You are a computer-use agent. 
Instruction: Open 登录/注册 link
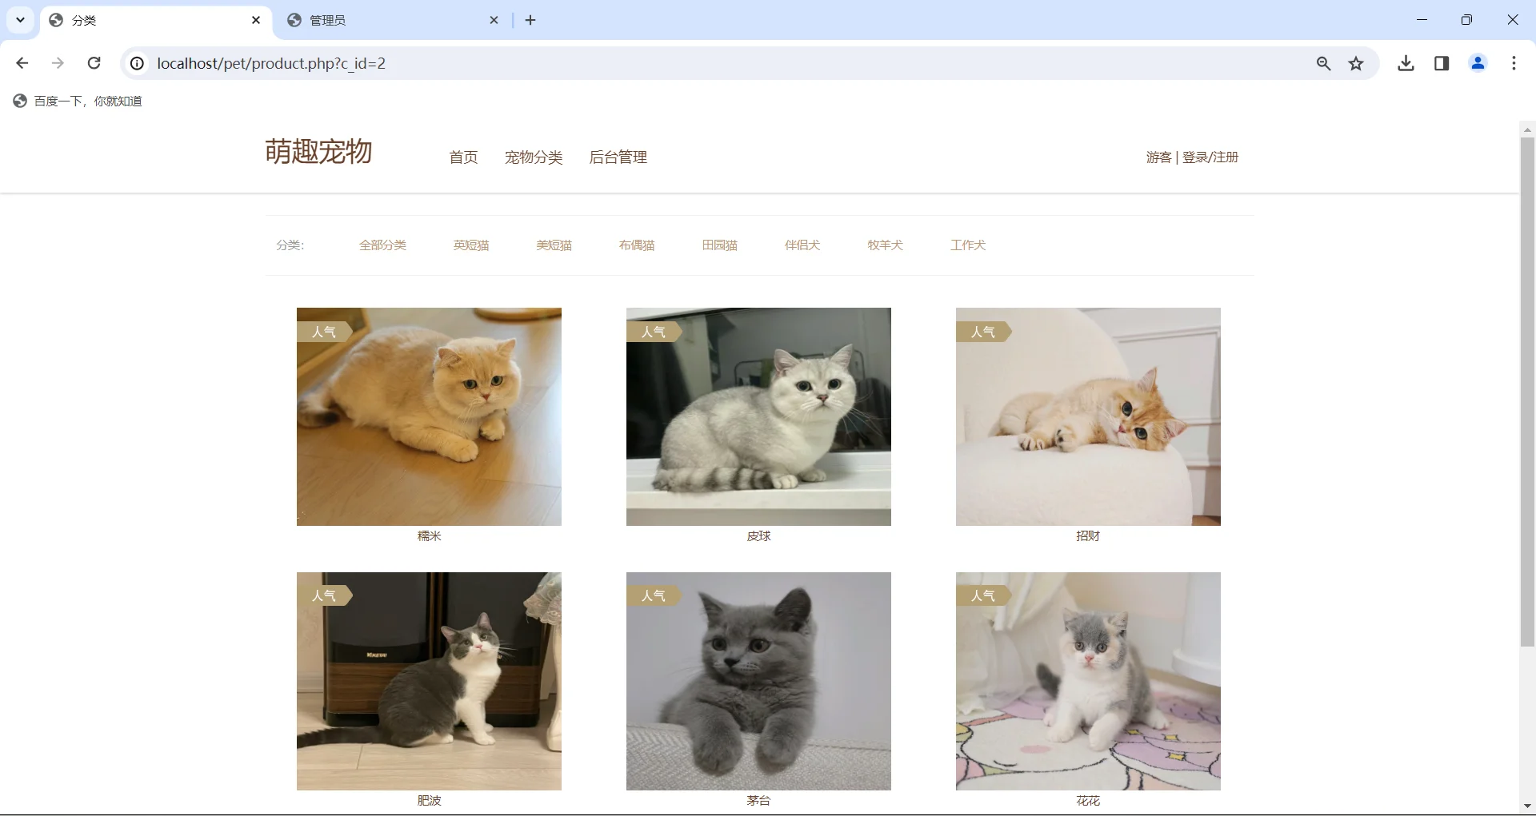pos(1211,157)
